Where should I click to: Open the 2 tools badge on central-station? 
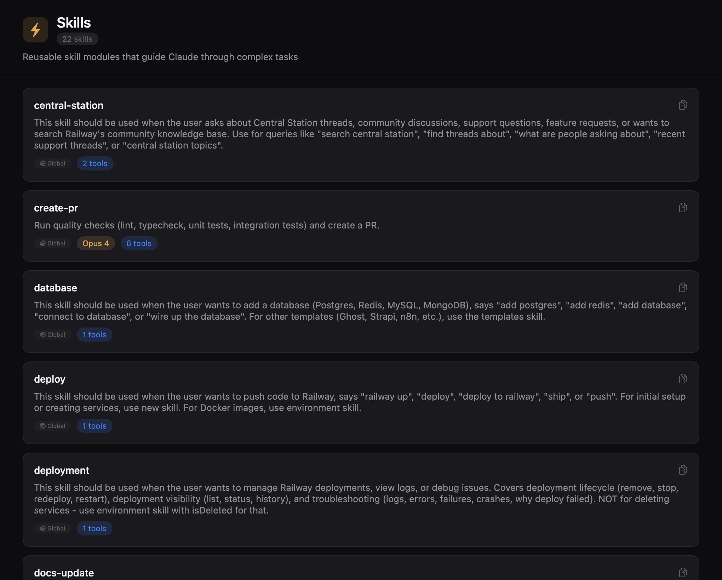point(95,163)
